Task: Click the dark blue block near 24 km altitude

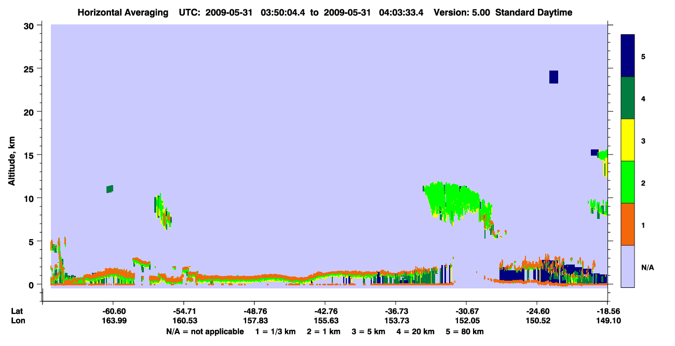Action: 553,77
